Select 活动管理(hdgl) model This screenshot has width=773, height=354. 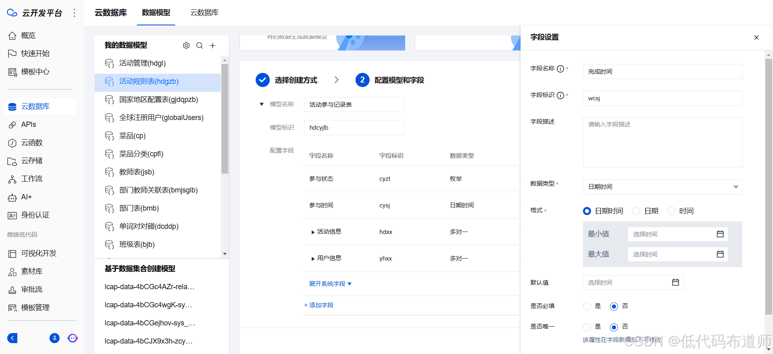[157, 63]
